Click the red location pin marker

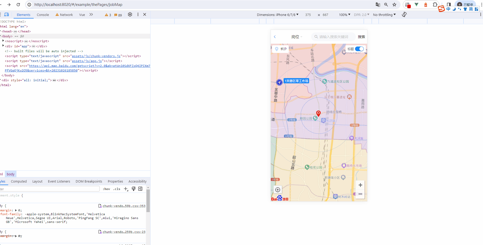point(318,113)
